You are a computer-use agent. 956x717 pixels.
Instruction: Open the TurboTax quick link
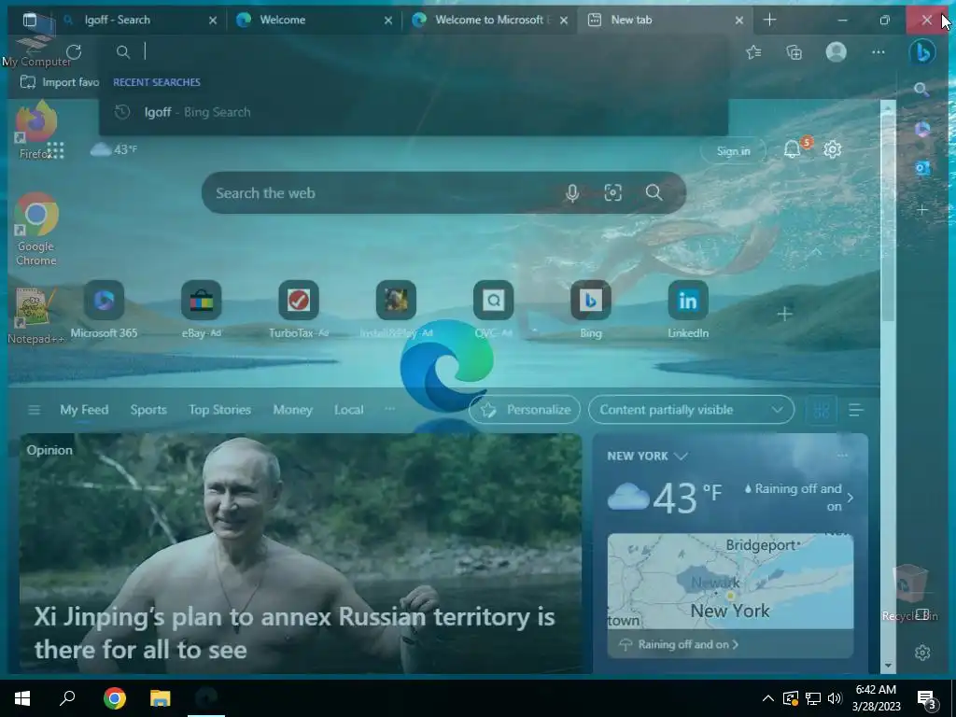[299, 309]
